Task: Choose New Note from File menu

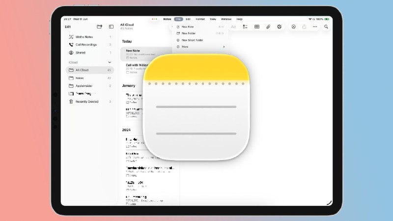Action: 200,27
